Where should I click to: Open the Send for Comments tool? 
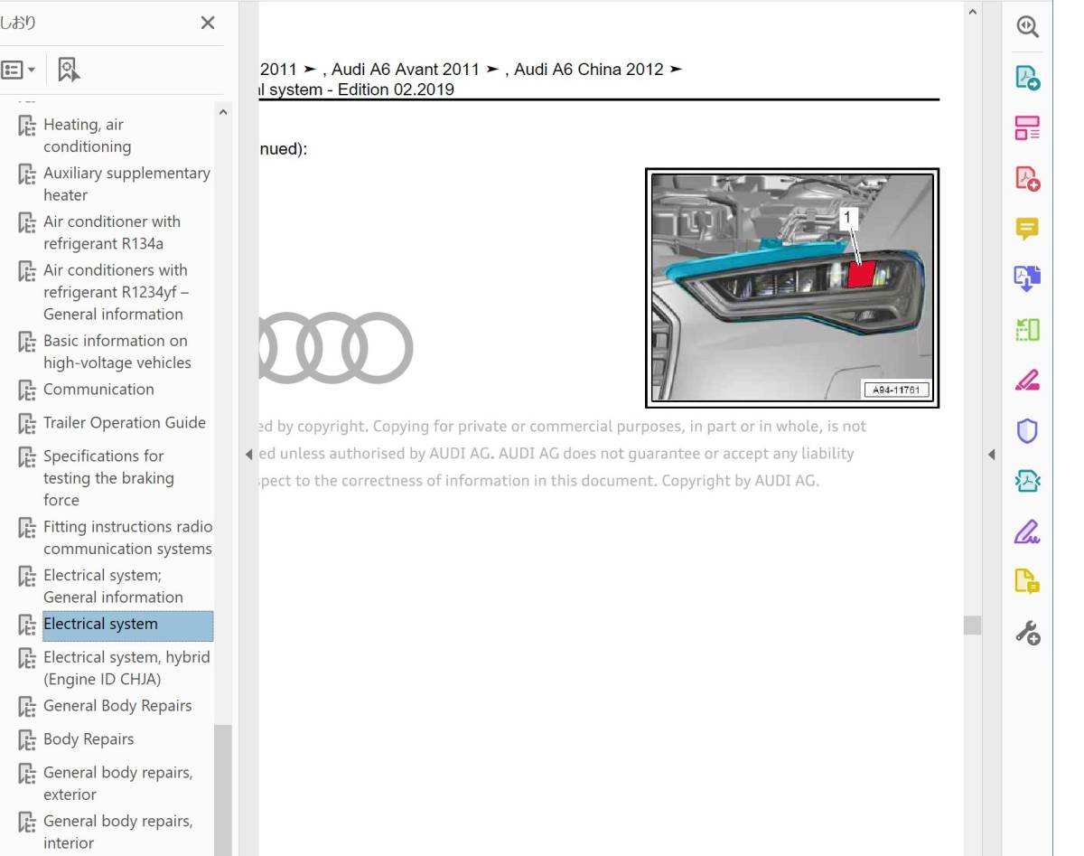(1028, 581)
